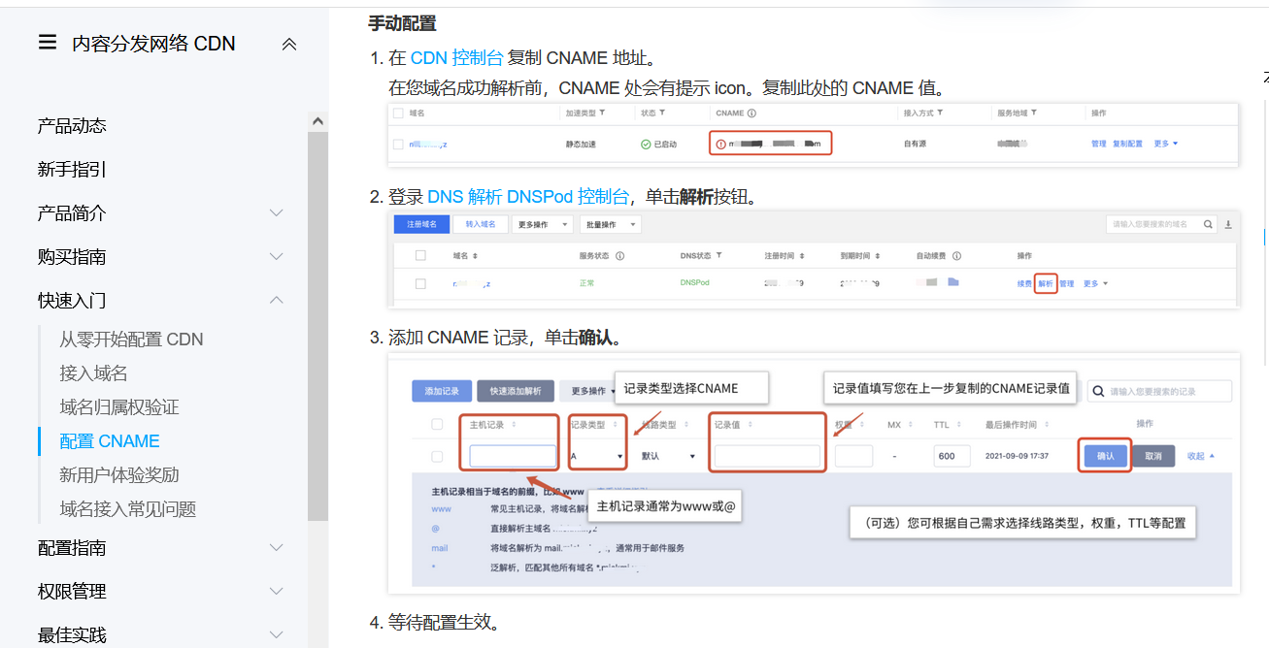Follow the DNS 解析 DNSPod 控制台 link
Image resolution: width=1269 pixels, height=648 pixels.
528,197
